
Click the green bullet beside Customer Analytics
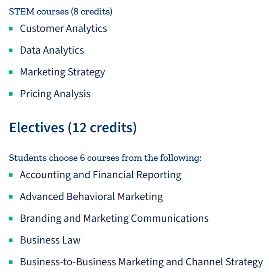pyautogui.click(x=11, y=29)
